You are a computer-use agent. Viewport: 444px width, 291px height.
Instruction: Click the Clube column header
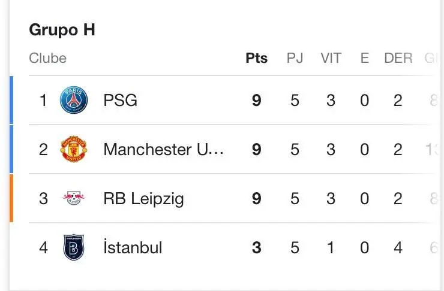[47, 58]
